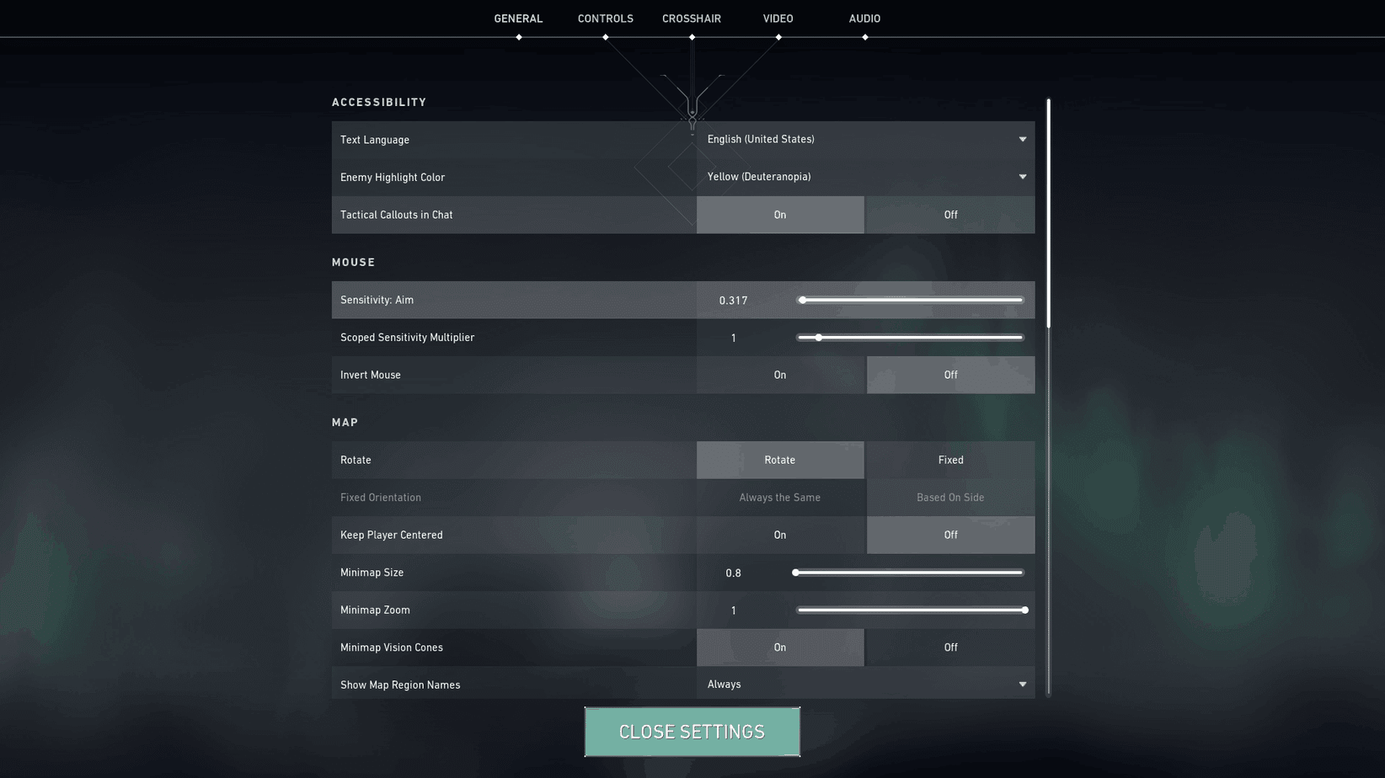Open the Crosshair tab
The width and height of the screenshot is (1385, 778).
(692, 19)
